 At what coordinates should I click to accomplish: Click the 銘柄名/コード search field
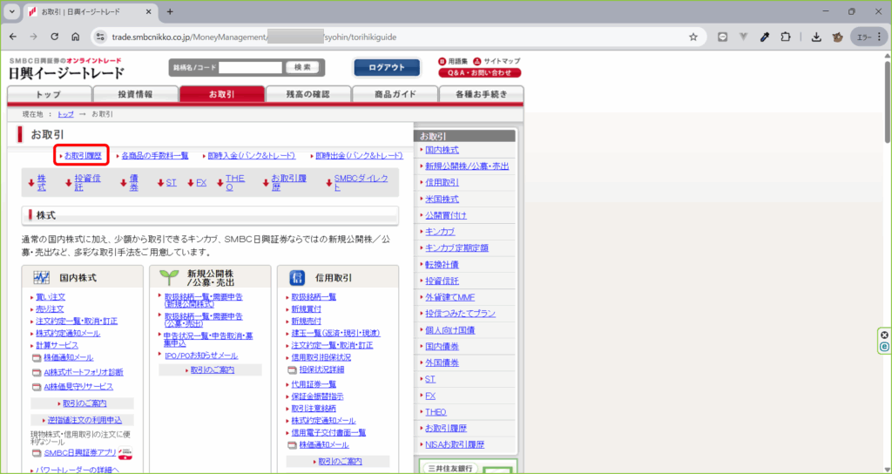point(250,67)
